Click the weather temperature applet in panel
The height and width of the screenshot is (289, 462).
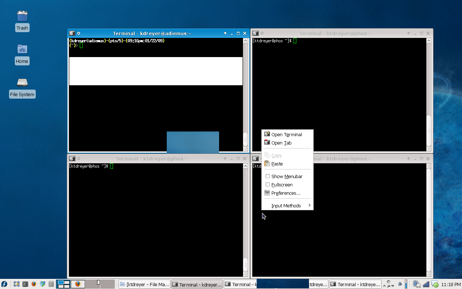(389, 284)
